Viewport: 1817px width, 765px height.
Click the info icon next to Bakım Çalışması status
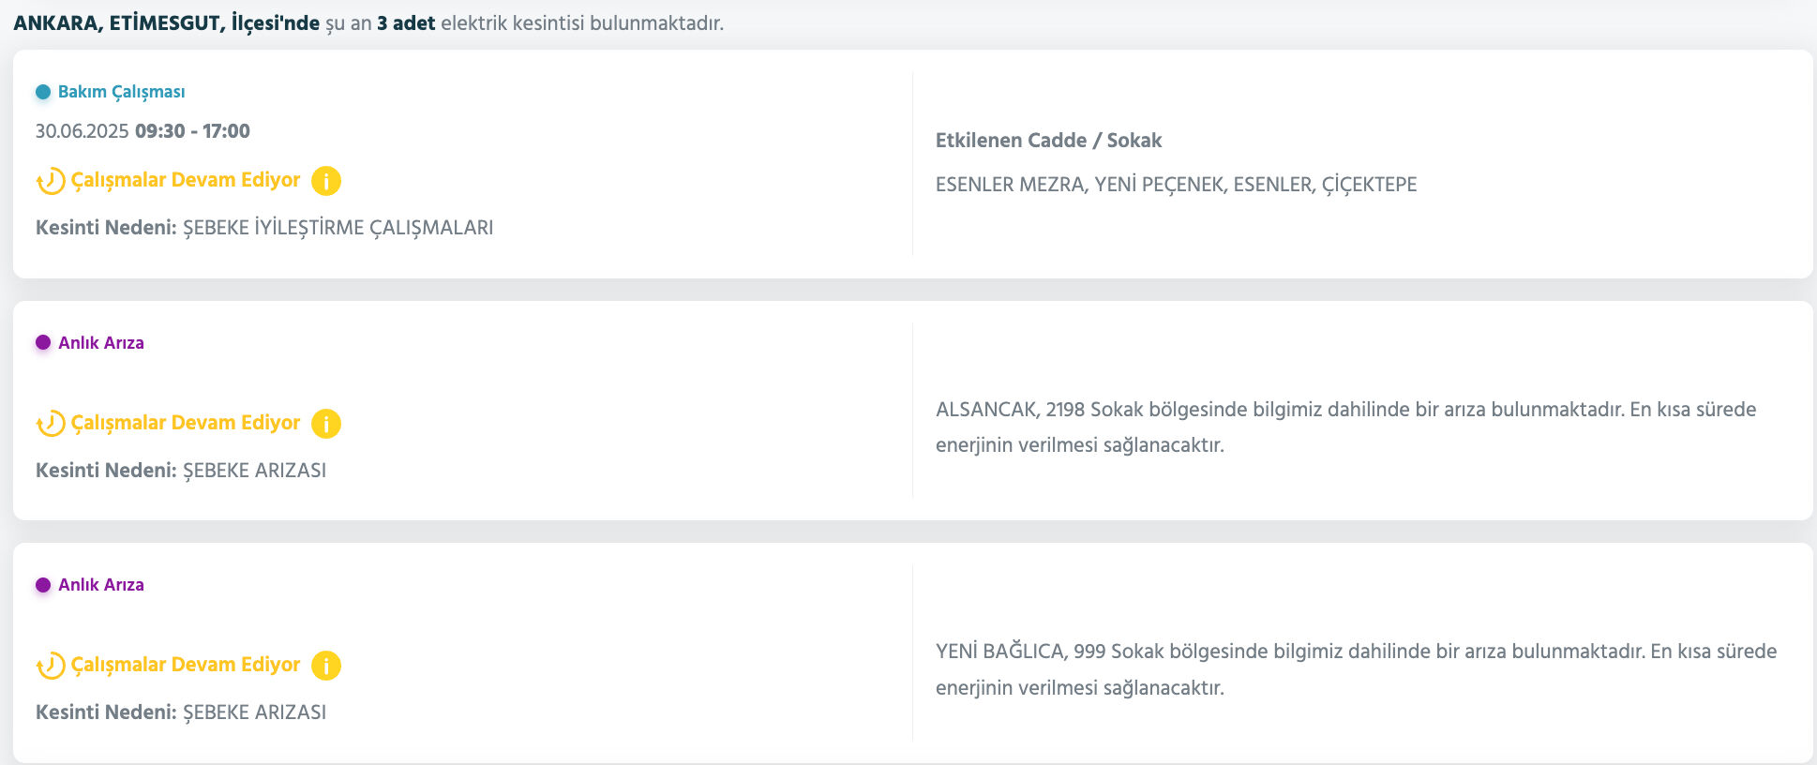324,180
